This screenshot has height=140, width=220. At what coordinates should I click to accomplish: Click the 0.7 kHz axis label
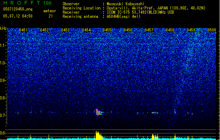[x=3, y=115]
